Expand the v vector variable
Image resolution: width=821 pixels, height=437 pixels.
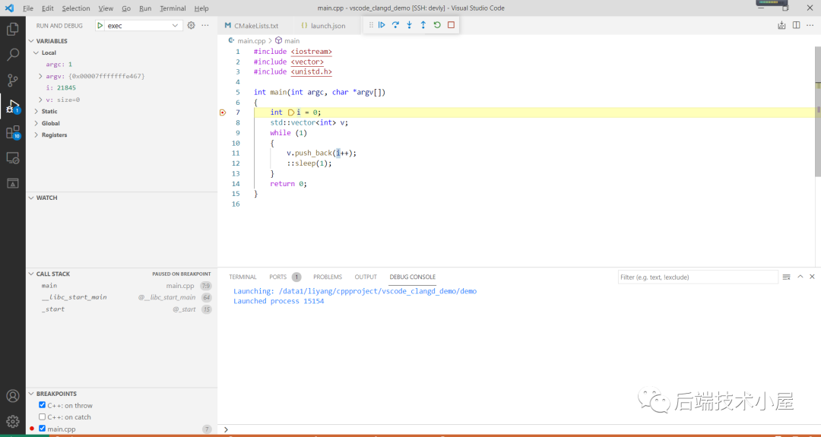[41, 100]
